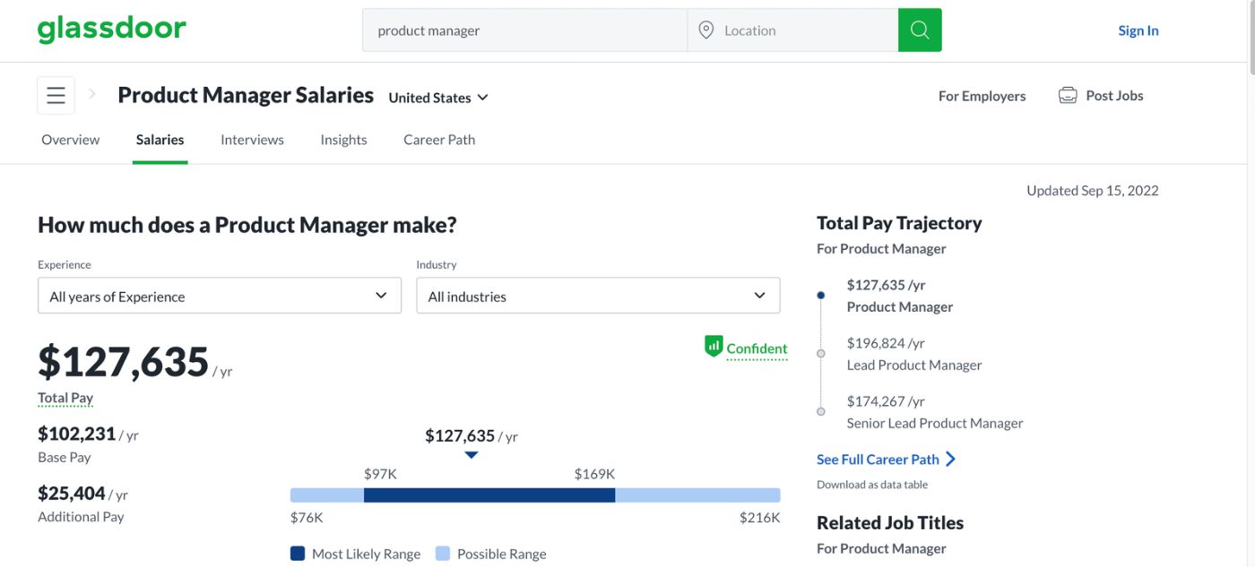The width and height of the screenshot is (1255, 567).
Task: Click the breadcrumb chevron beside the hamburger menu
Action: point(91,93)
